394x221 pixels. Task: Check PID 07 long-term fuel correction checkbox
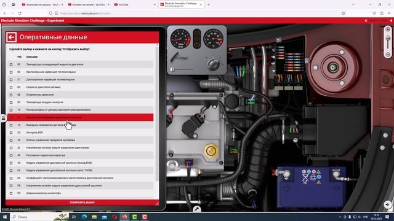(x=11, y=80)
